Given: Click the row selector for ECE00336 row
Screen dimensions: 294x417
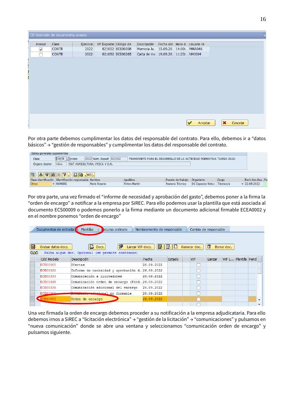Looking at the screenshot, I should 32,287.
